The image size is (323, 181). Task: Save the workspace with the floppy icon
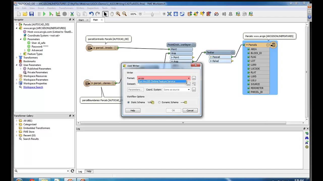click(32, 14)
